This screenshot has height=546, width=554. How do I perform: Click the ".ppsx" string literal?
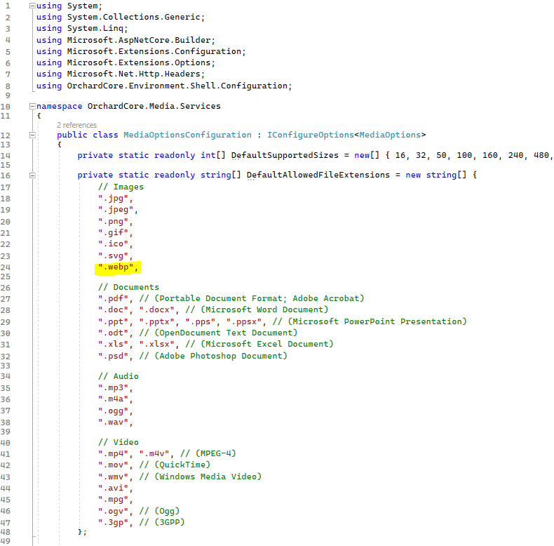coord(244,322)
